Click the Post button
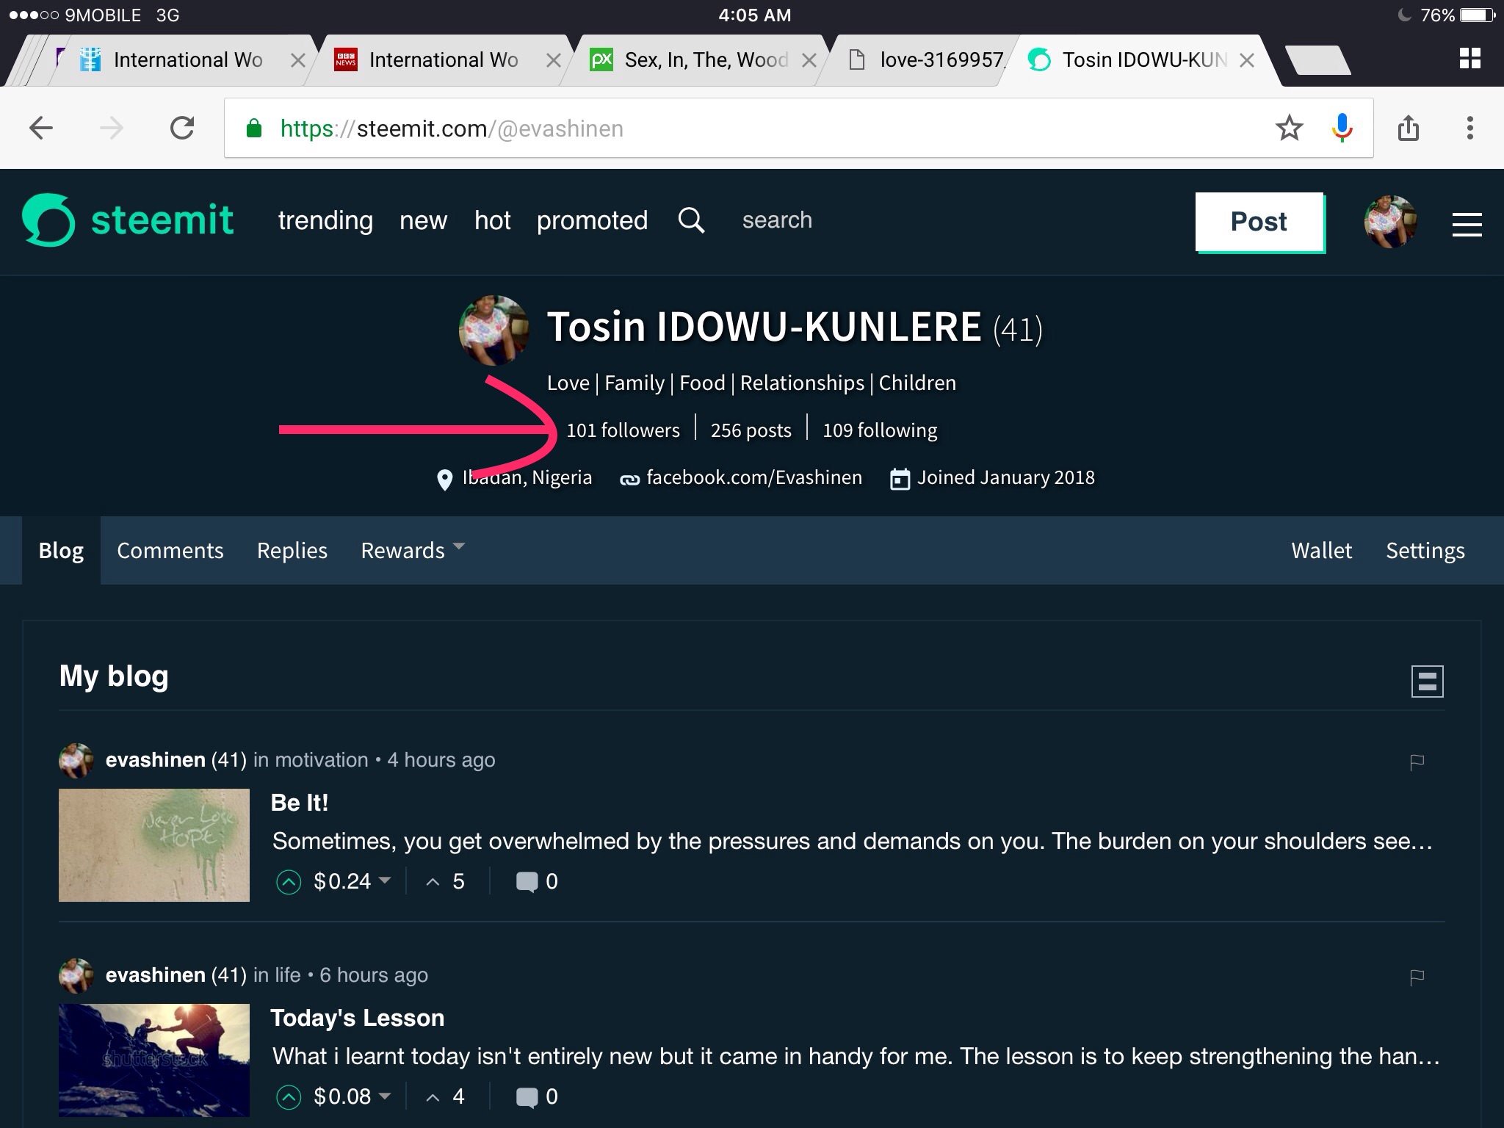 point(1259,222)
